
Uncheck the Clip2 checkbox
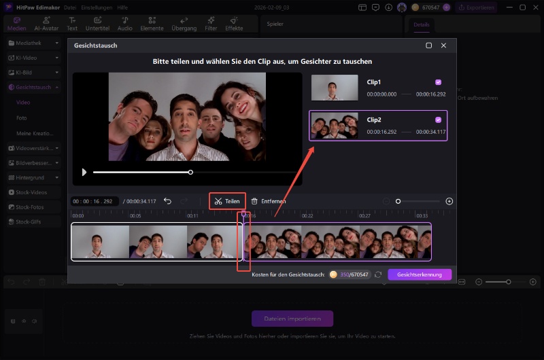coord(439,120)
